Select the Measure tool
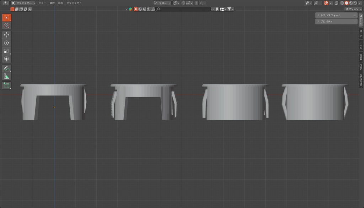The width and height of the screenshot is (364, 208). point(6,76)
